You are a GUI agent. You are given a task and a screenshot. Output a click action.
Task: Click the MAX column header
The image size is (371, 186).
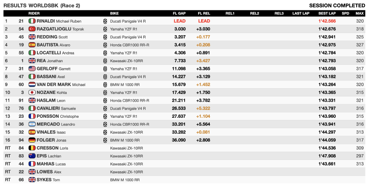[x=360, y=13]
